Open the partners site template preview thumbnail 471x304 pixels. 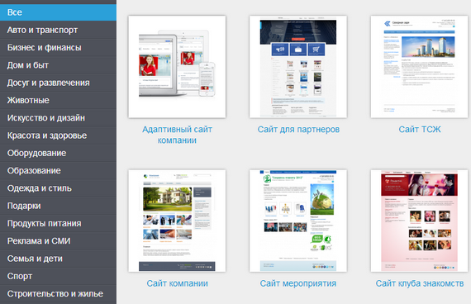click(298, 67)
